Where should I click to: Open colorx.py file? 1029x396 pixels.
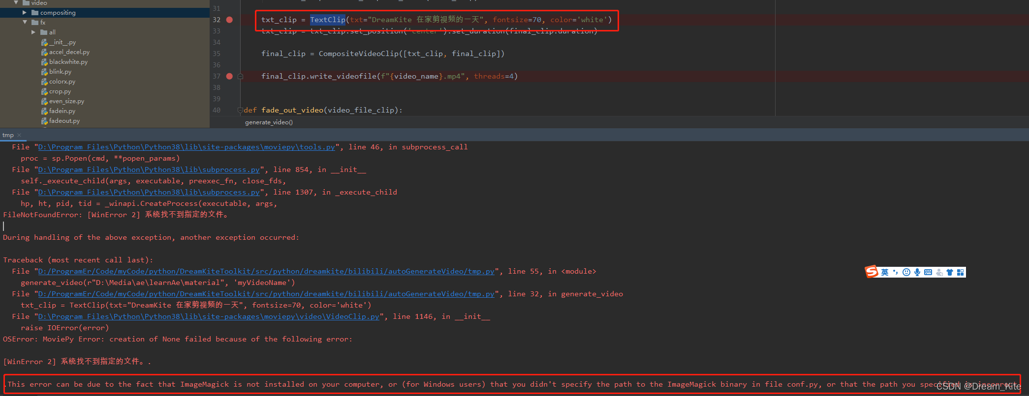pos(62,82)
